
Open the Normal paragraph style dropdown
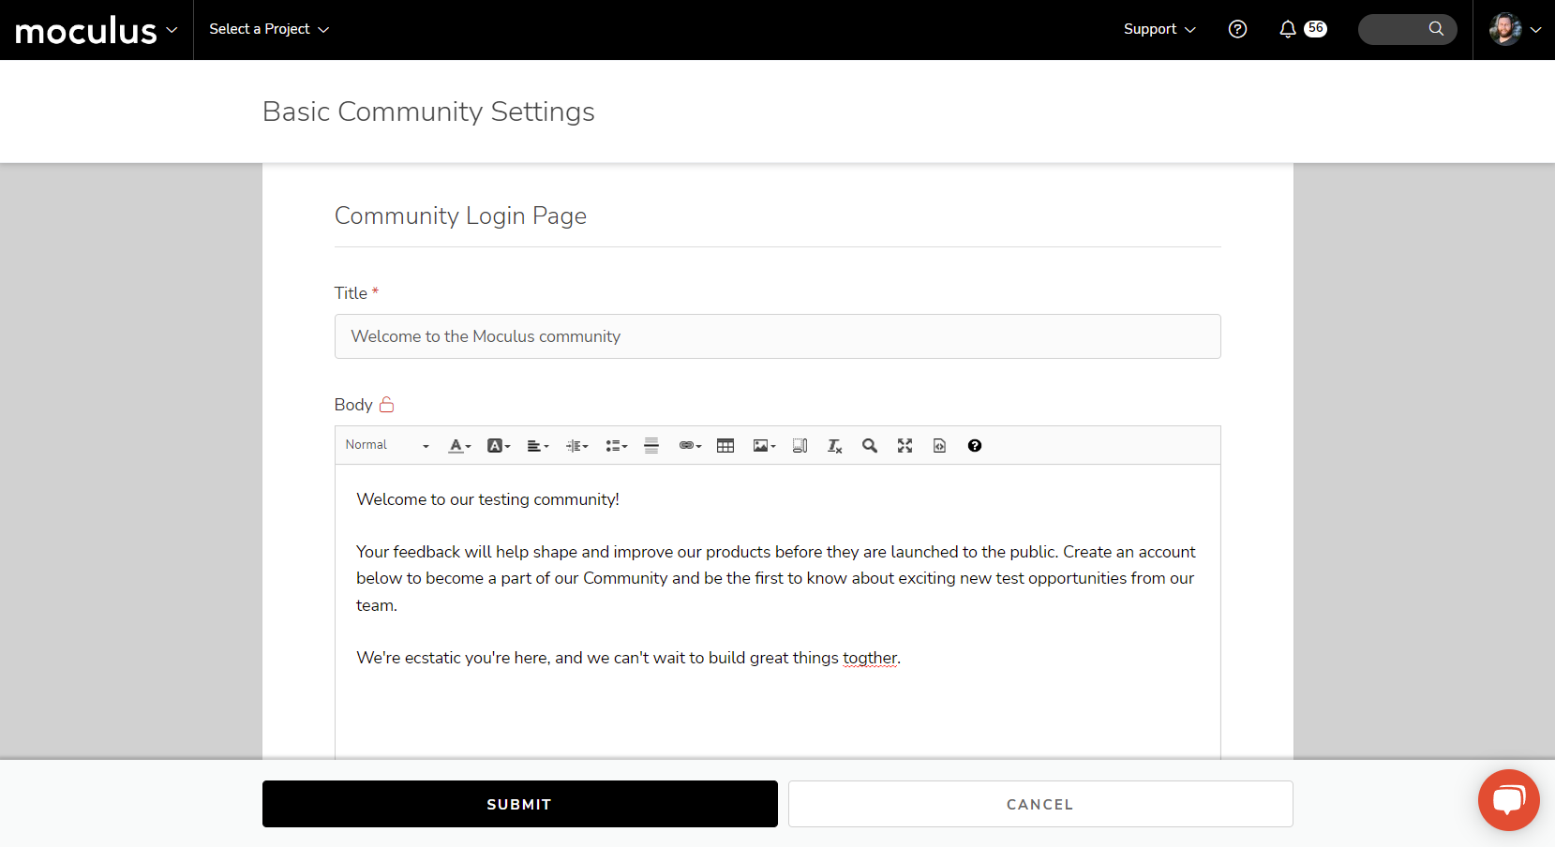(387, 446)
